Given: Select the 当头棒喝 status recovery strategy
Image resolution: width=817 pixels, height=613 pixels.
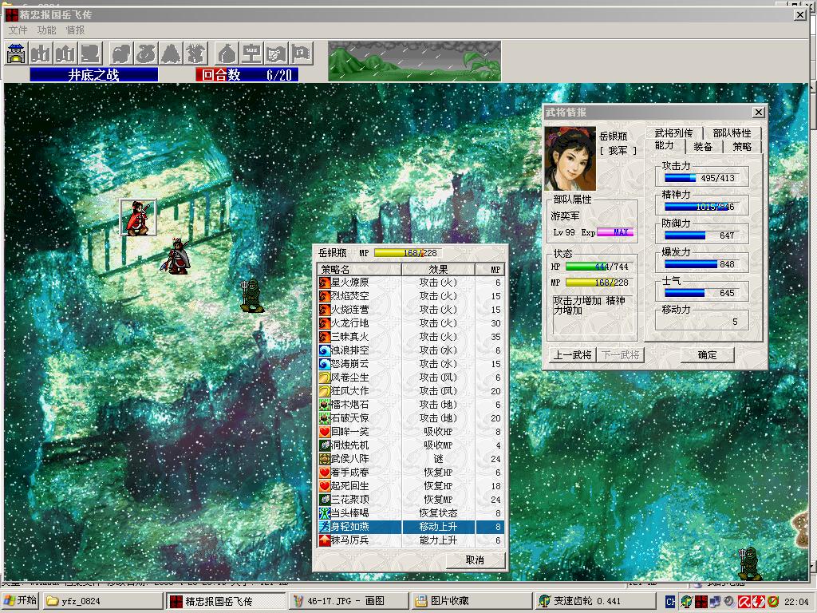Looking at the screenshot, I should click(351, 513).
